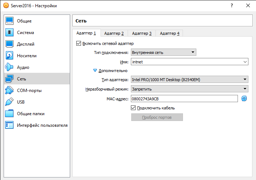
Task: Generate a new MAC address
Action: [244, 99]
